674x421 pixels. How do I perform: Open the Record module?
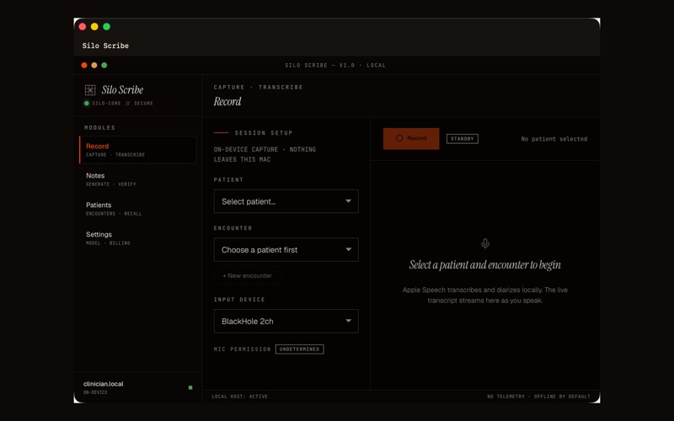tap(137, 150)
